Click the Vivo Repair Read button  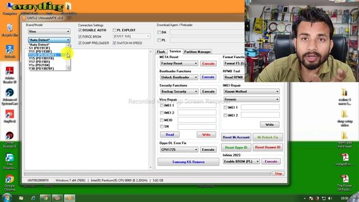169,135
